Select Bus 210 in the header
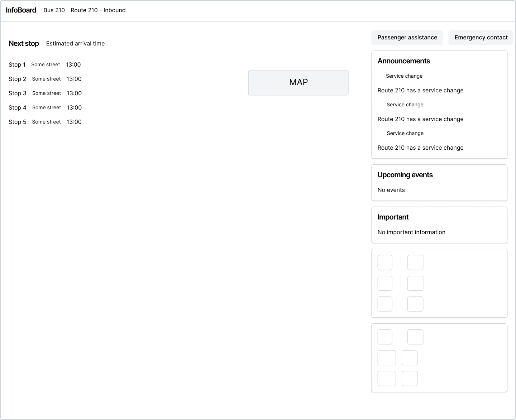Viewport: 516px width, 420px height. [54, 10]
